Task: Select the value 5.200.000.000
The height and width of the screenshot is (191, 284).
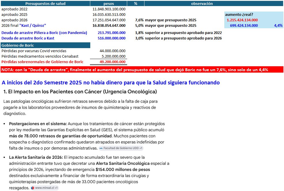Action: (x=114, y=56)
